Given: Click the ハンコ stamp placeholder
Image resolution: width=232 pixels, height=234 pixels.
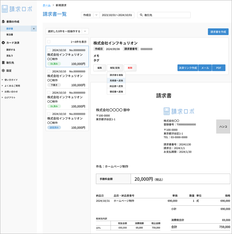Looking at the screenshot, I should 223,127.
